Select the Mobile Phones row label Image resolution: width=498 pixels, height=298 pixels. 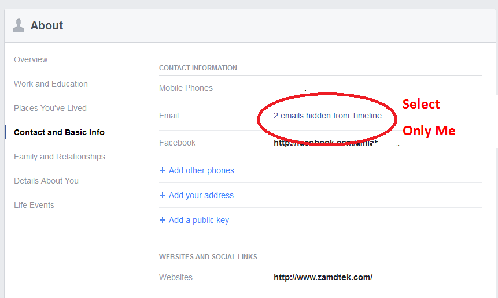tap(186, 88)
